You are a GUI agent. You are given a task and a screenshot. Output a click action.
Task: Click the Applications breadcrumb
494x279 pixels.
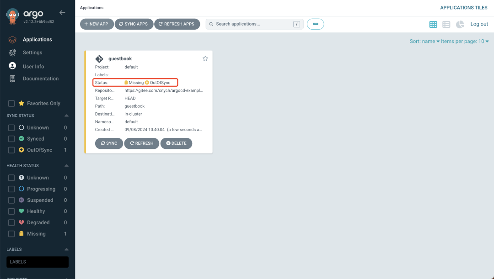click(91, 8)
